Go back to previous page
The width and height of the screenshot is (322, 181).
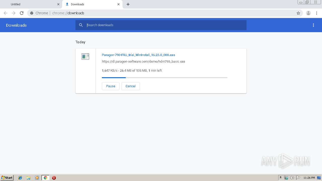click(6, 13)
